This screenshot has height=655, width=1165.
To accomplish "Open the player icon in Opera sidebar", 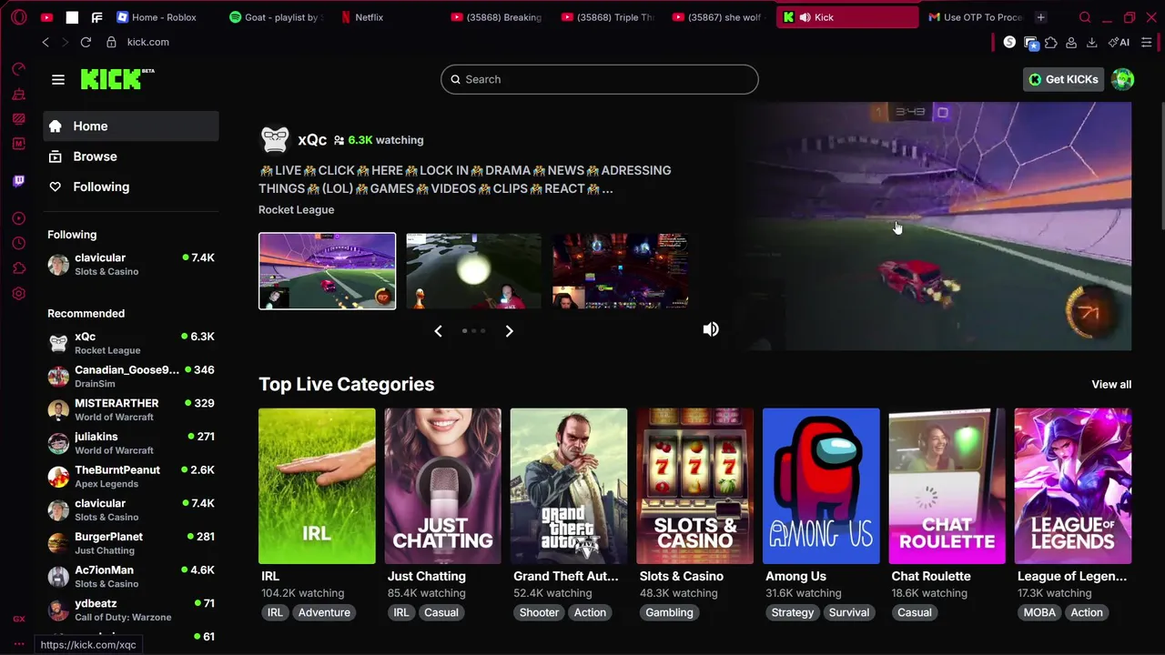I will [19, 218].
